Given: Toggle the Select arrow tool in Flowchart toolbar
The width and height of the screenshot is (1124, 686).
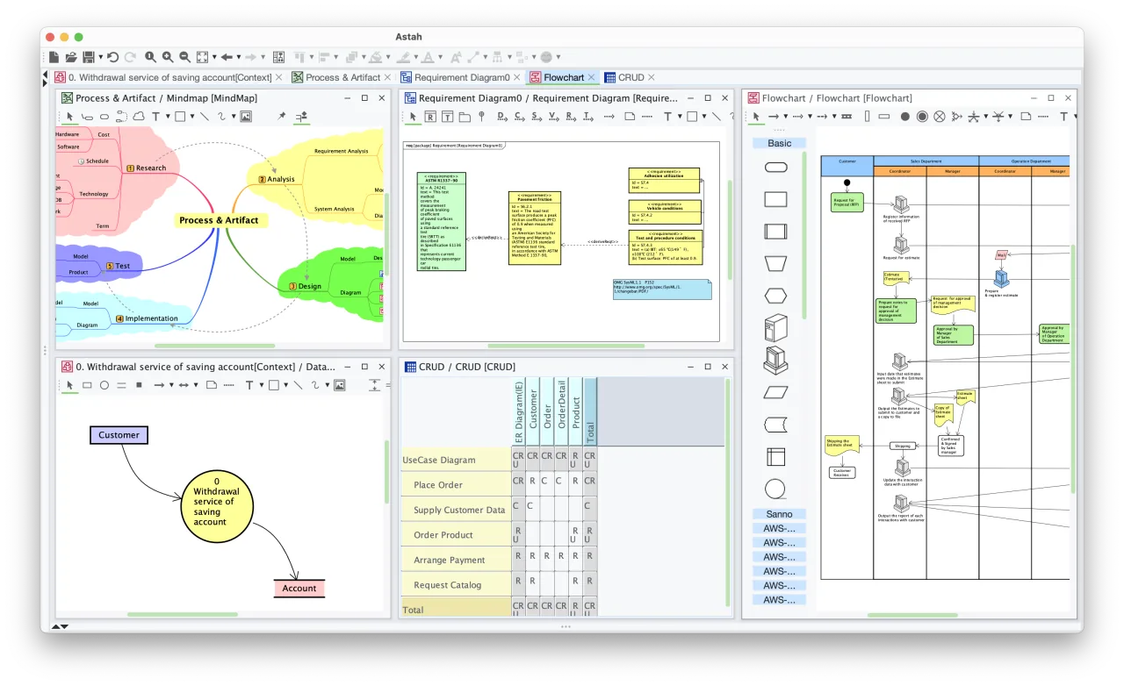Looking at the screenshot, I should [756, 116].
